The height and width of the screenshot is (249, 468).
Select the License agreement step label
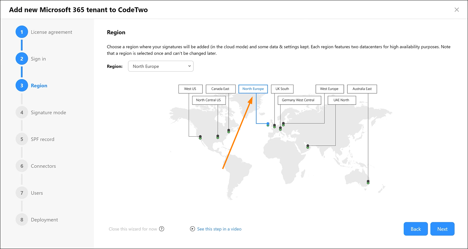tap(51, 32)
